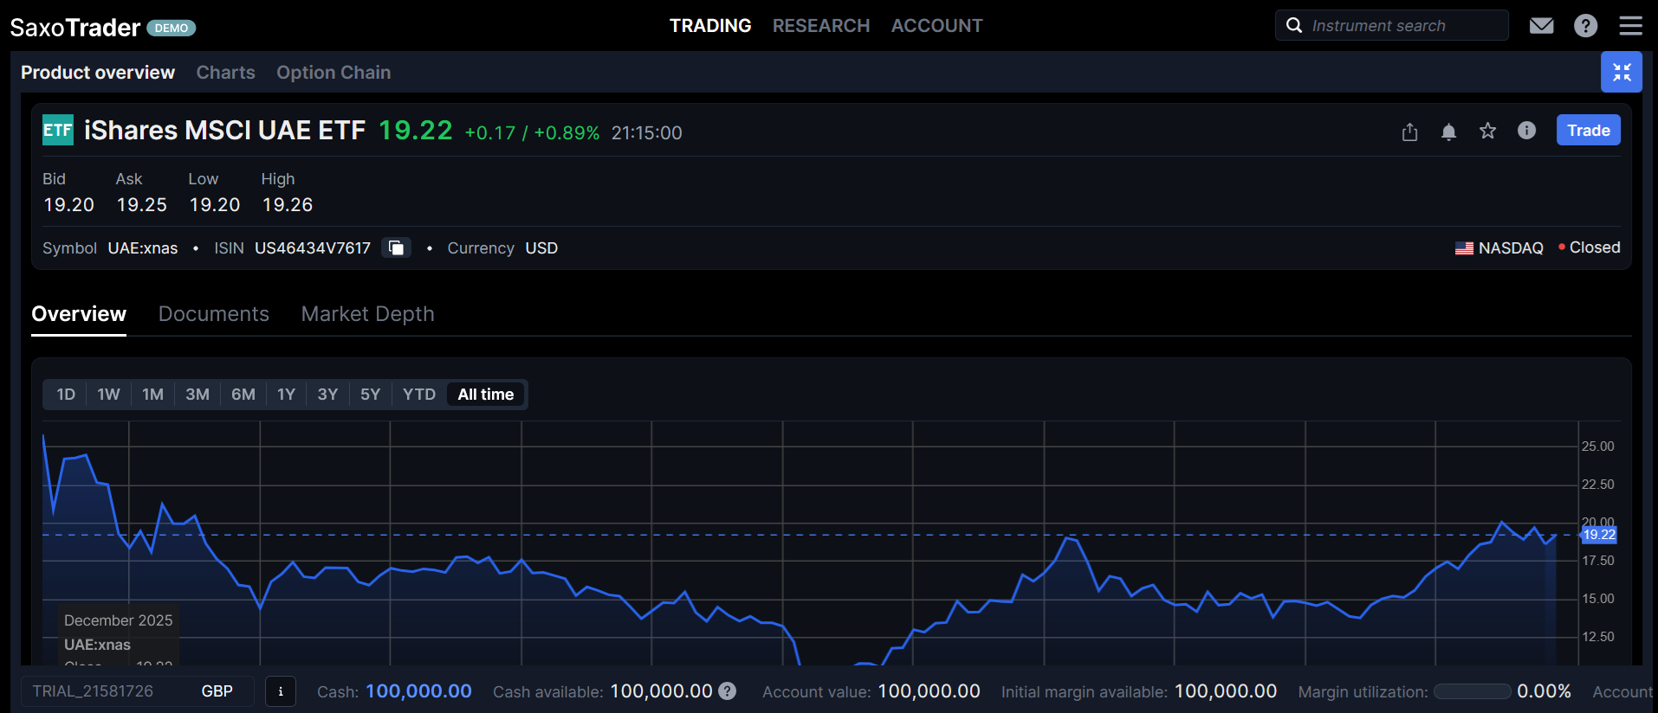Screen dimensions: 1658x713
Task: Open the ACCOUNT section
Action: point(937,26)
